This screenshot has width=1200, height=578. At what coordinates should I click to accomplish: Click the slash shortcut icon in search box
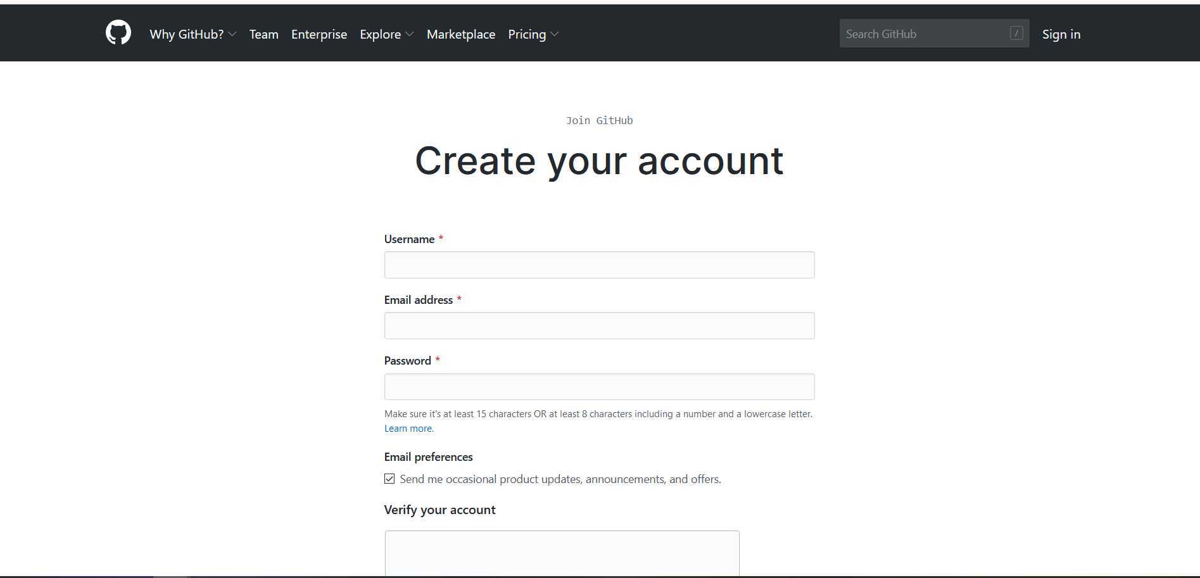(x=1016, y=34)
